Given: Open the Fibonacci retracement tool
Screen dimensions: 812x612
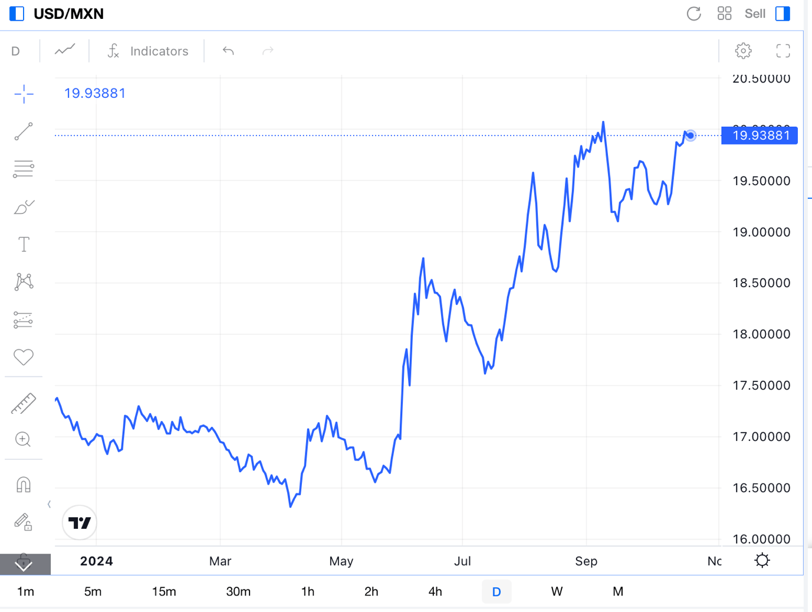Looking at the screenshot, I should click(24, 169).
